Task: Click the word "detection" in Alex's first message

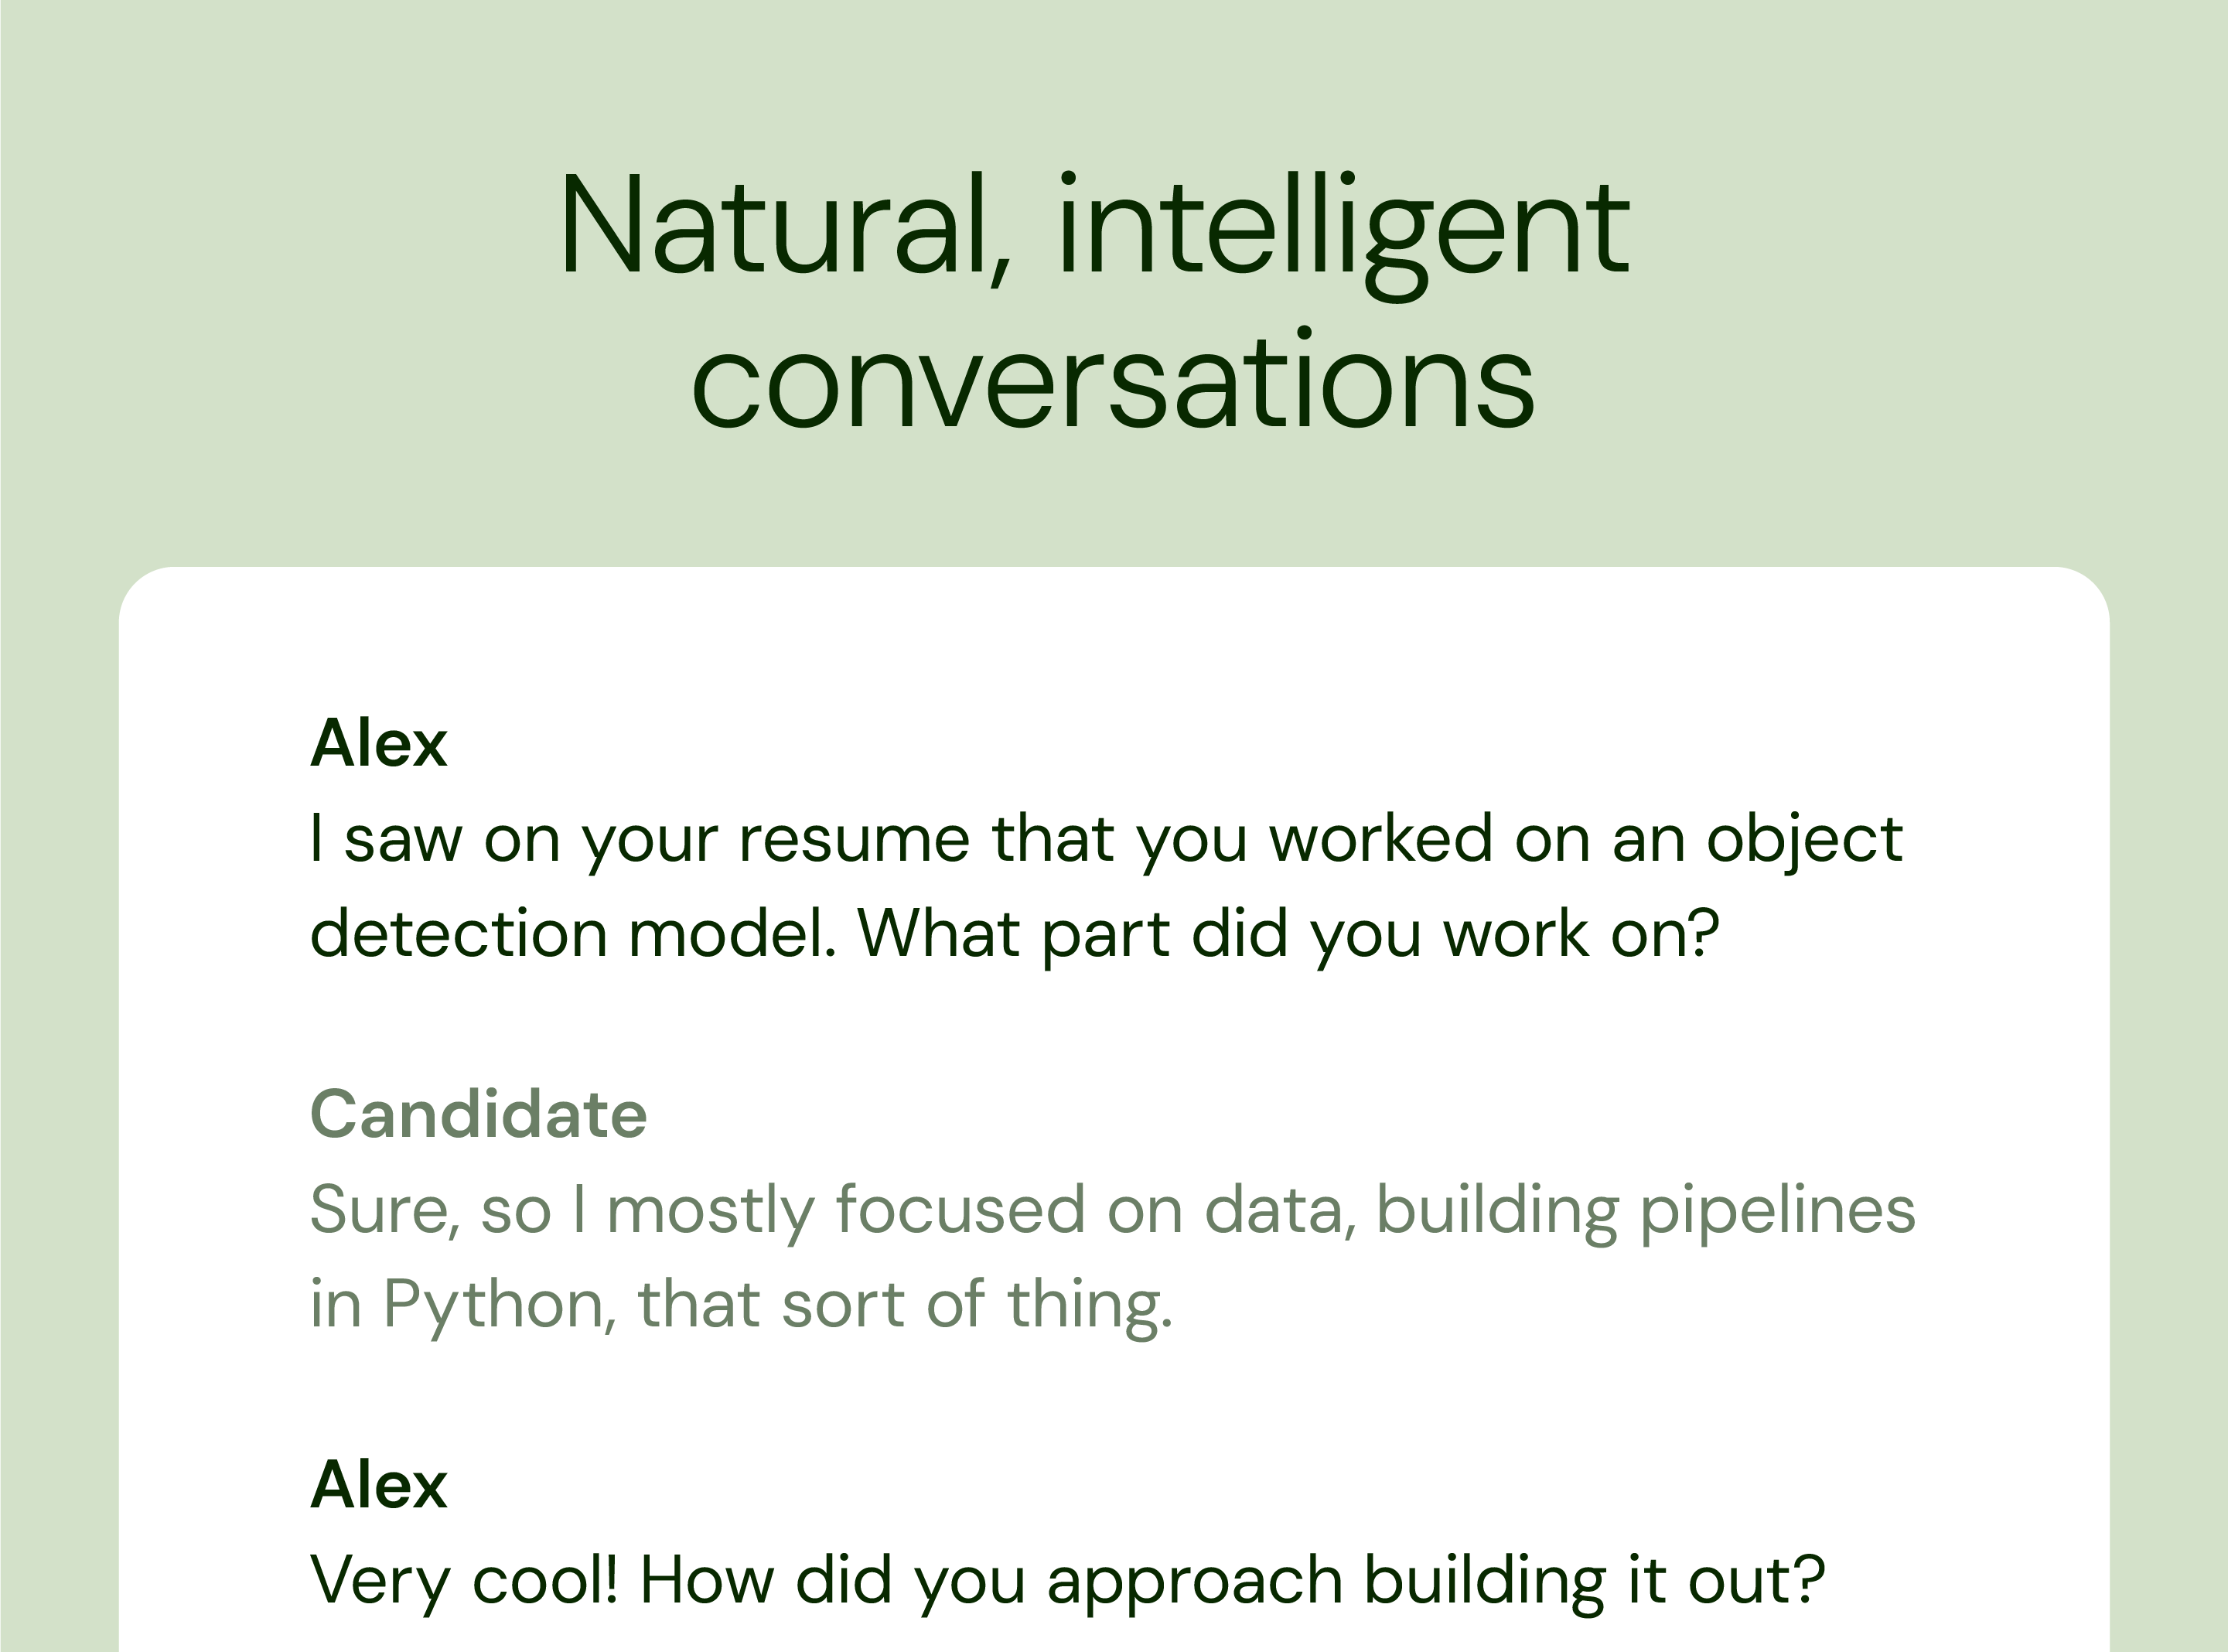Action: click(x=459, y=934)
